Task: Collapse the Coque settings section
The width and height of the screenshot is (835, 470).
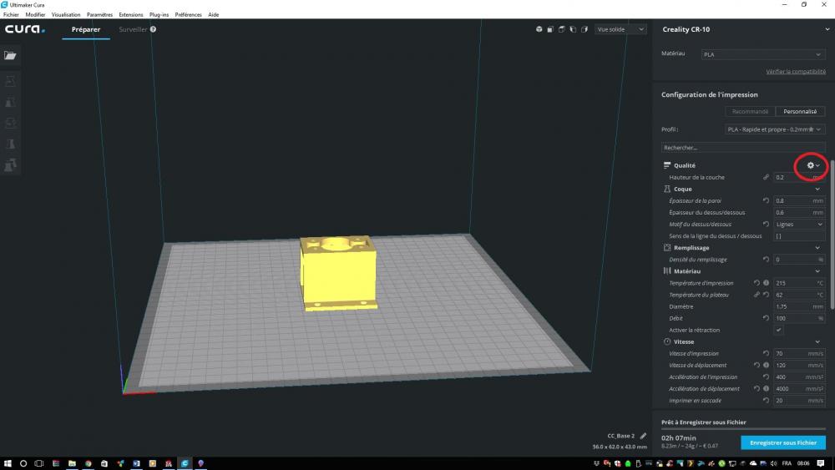Action: click(817, 189)
